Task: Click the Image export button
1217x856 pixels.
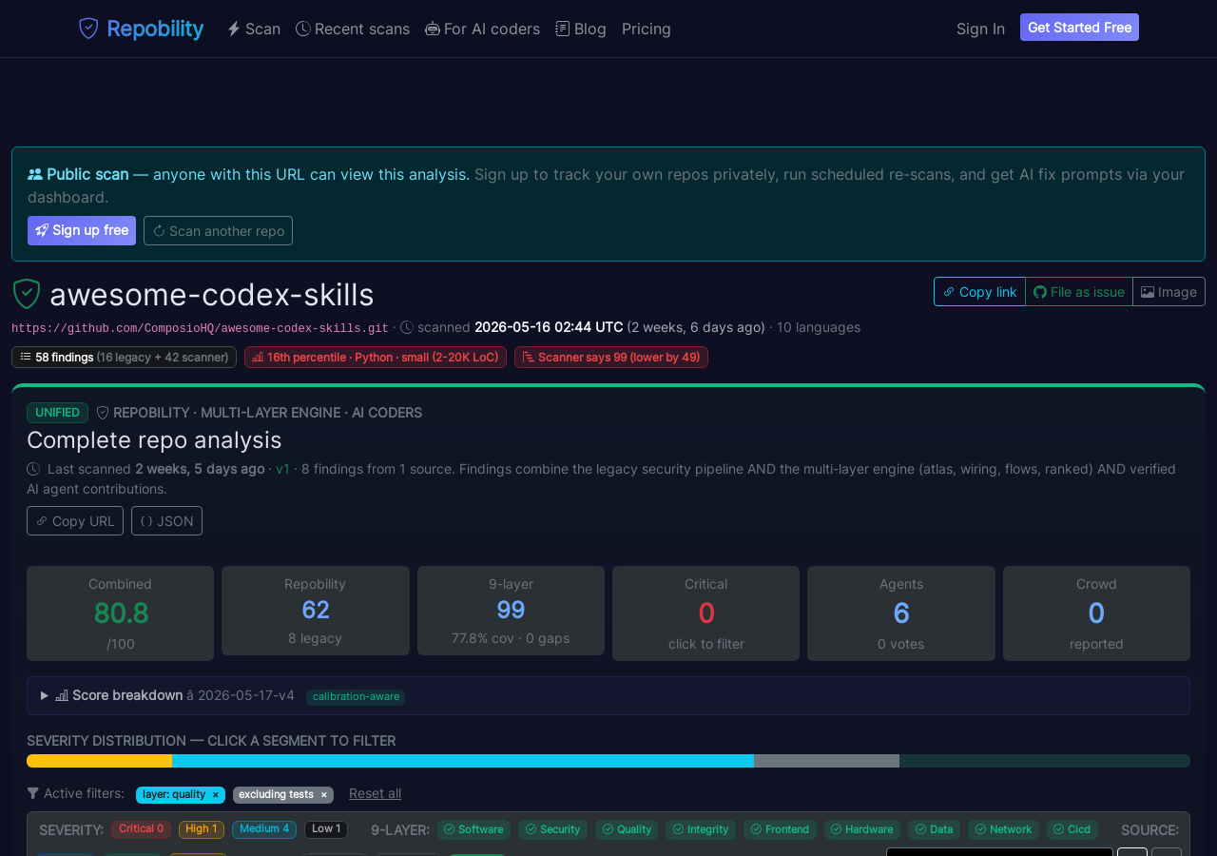Action: tap(1169, 292)
